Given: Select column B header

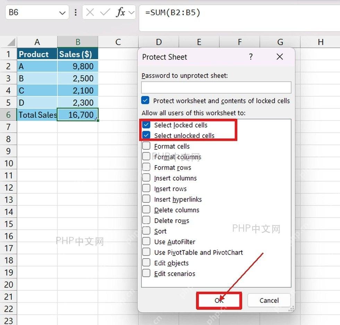Looking at the screenshot, I should [x=78, y=42].
